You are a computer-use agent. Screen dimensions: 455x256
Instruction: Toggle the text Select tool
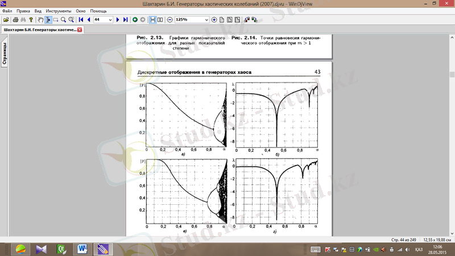click(48, 19)
